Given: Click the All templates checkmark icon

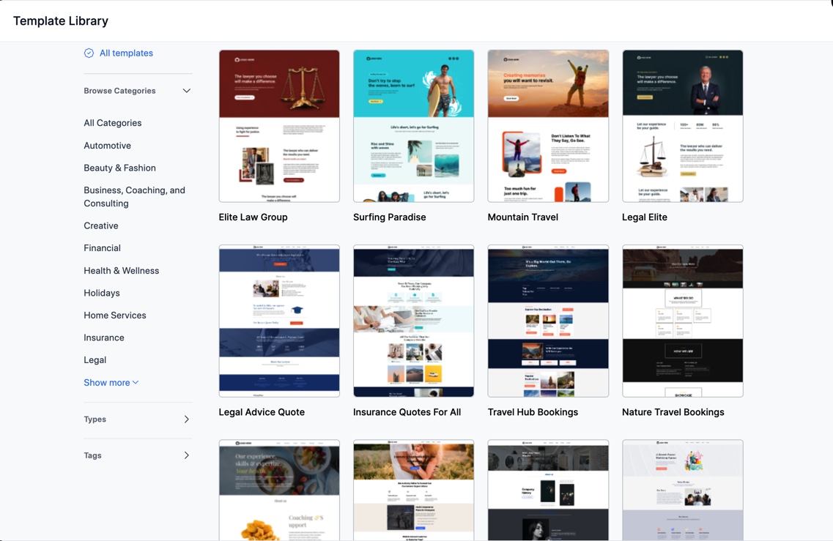Looking at the screenshot, I should point(89,53).
